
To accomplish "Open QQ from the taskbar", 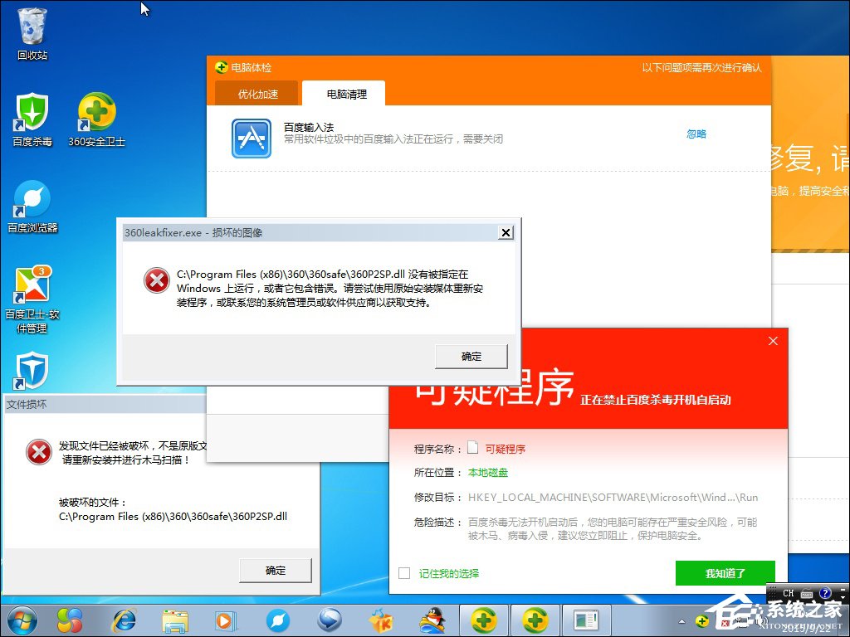I will click(x=432, y=620).
